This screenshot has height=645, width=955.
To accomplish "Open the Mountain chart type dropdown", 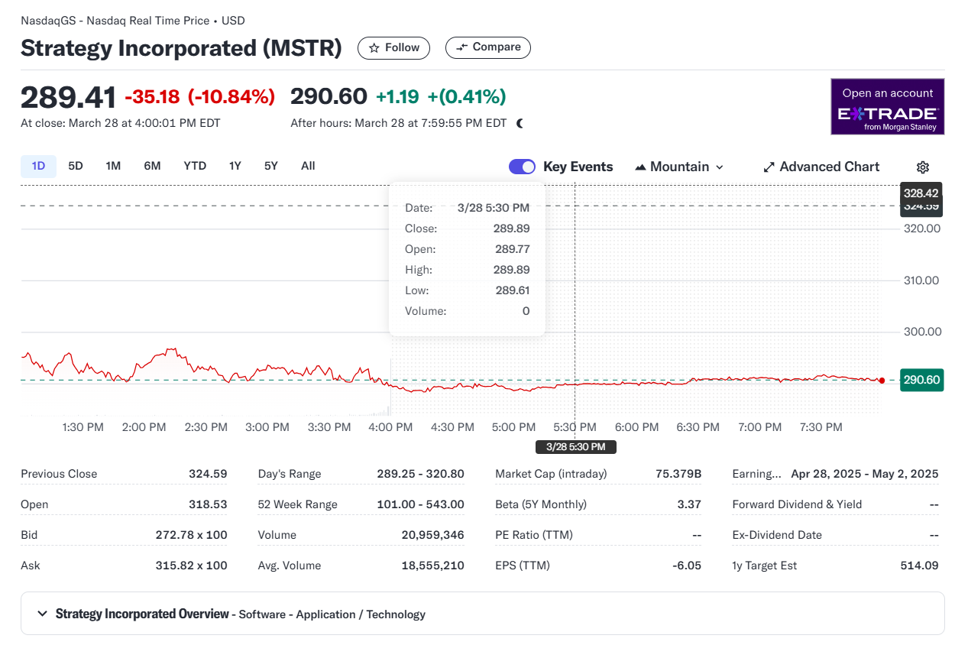I will [x=679, y=167].
